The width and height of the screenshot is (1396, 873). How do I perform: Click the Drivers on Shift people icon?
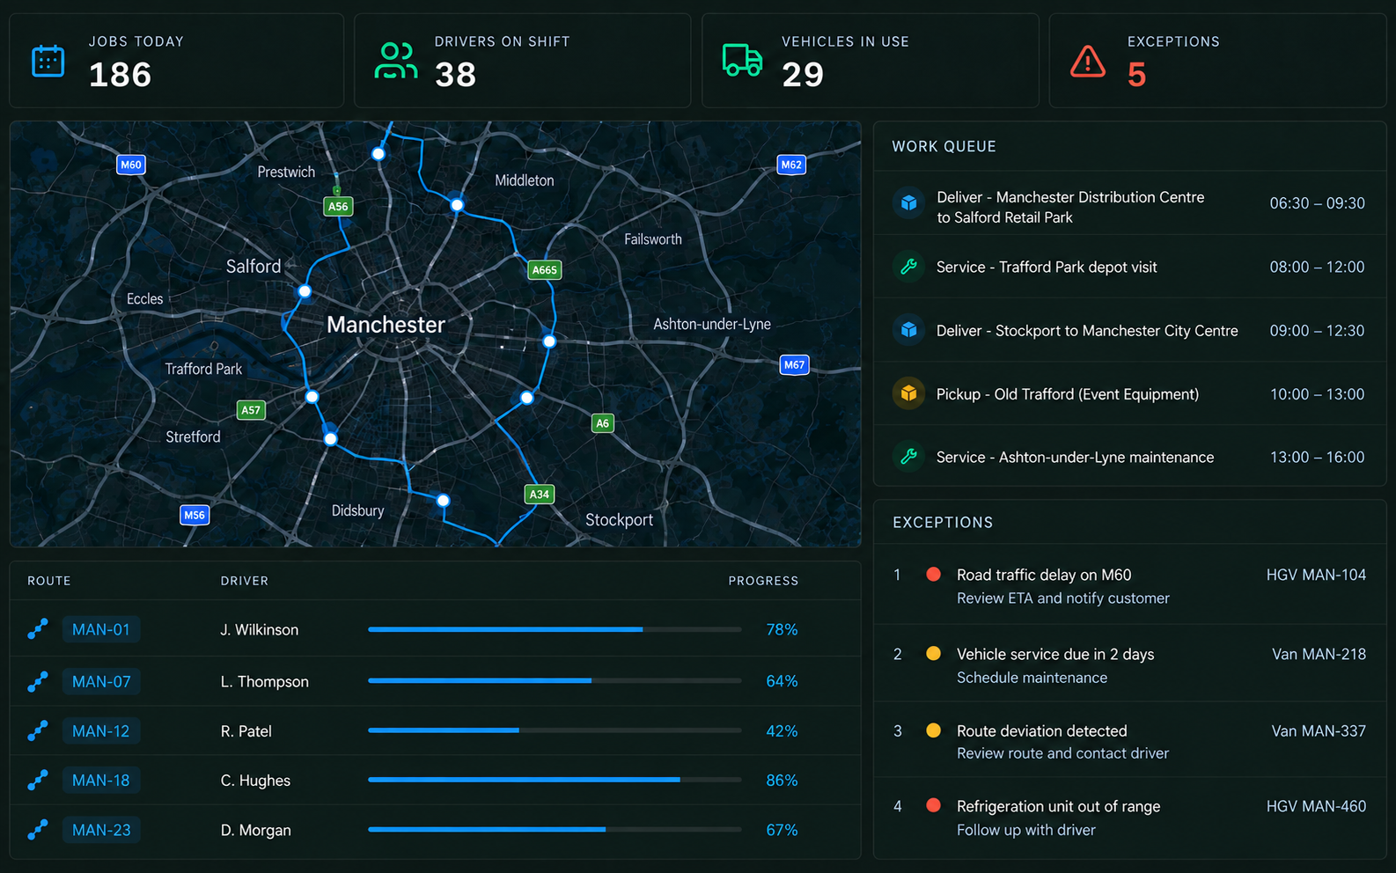pyautogui.click(x=396, y=61)
